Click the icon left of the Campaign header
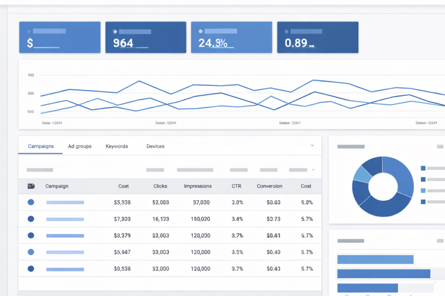The image size is (445, 296). (x=31, y=186)
